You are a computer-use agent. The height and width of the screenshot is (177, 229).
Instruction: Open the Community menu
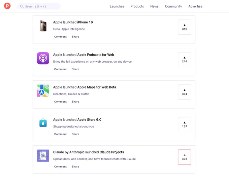click(x=173, y=6)
